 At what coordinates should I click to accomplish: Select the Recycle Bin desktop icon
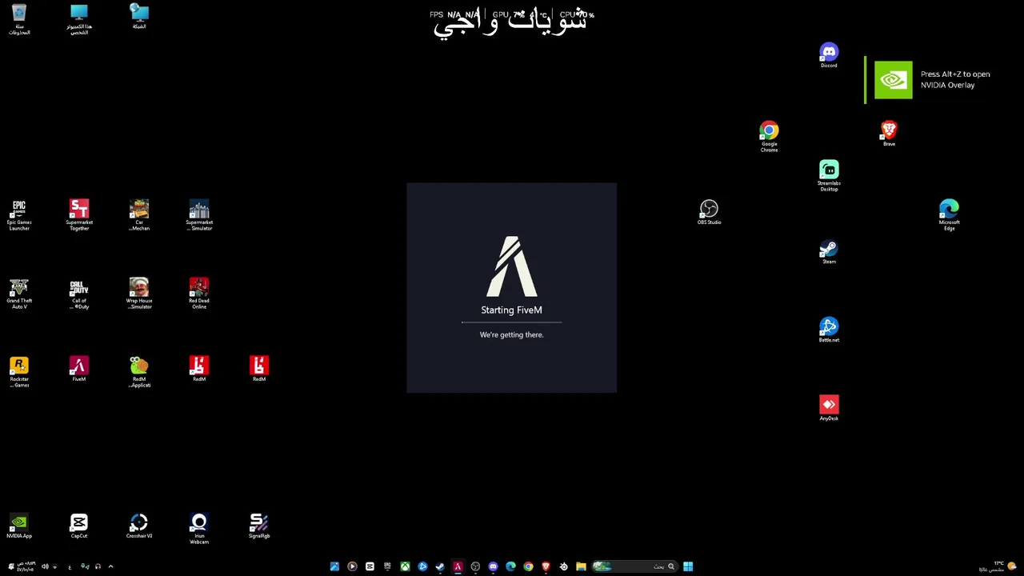(19, 19)
